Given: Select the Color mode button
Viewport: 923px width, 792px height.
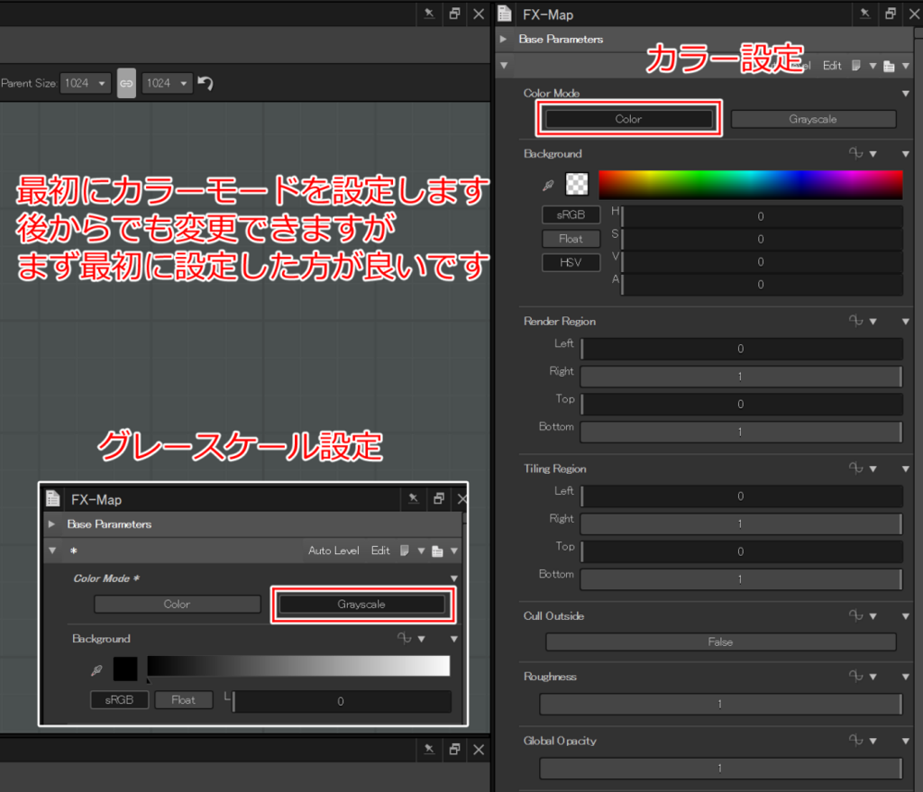Looking at the screenshot, I should 628,118.
